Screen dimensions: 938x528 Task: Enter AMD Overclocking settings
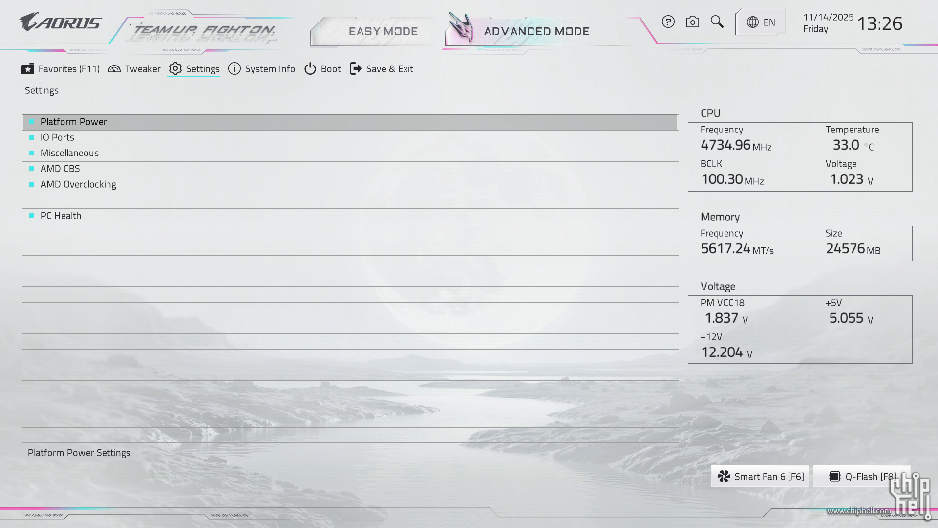[78, 184]
